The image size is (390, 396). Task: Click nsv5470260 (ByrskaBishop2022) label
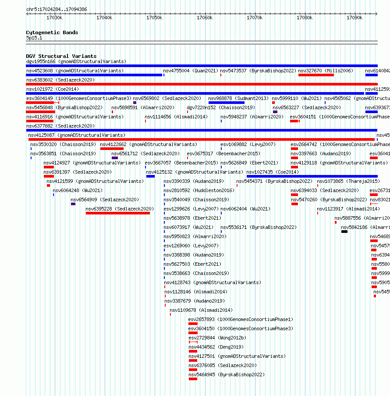click(x=329, y=200)
